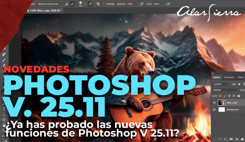The image size is (245, 142).
Task: Click the add layer style fx icon
Action: click(225, 139)
